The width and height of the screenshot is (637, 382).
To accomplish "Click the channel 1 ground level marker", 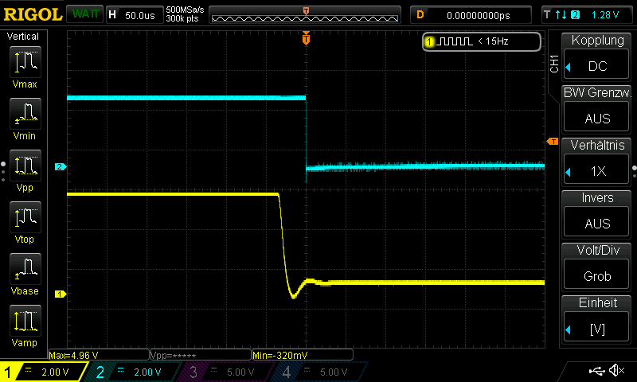I will point(61,294).
